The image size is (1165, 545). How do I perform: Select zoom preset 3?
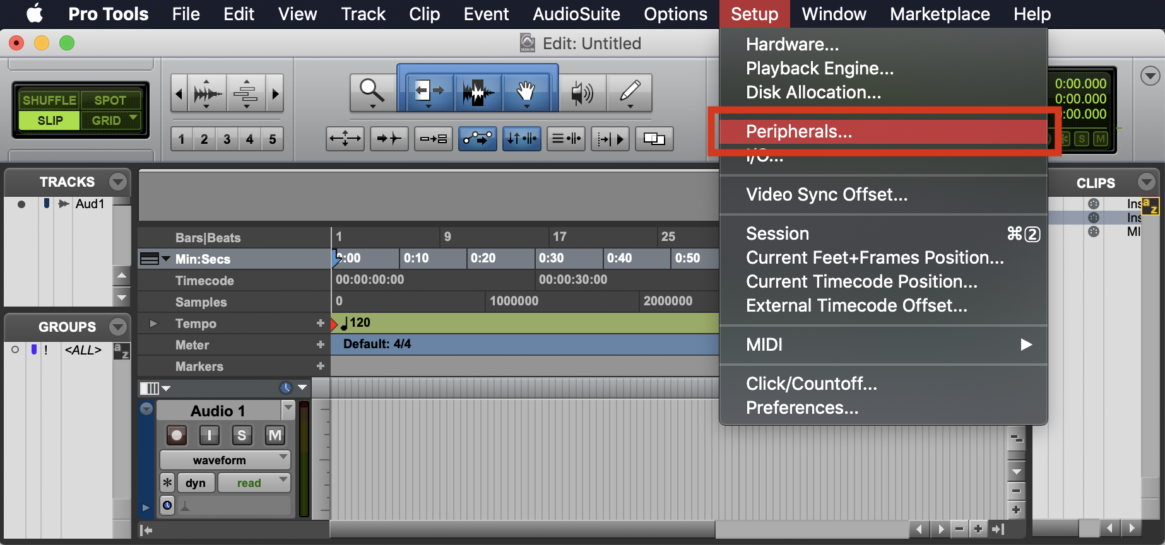(x=227, y=139)
